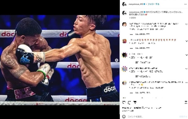Viewport: 188px width, 119px height.
Task: Click the emoji picker smiley icon
Action: 124,116
